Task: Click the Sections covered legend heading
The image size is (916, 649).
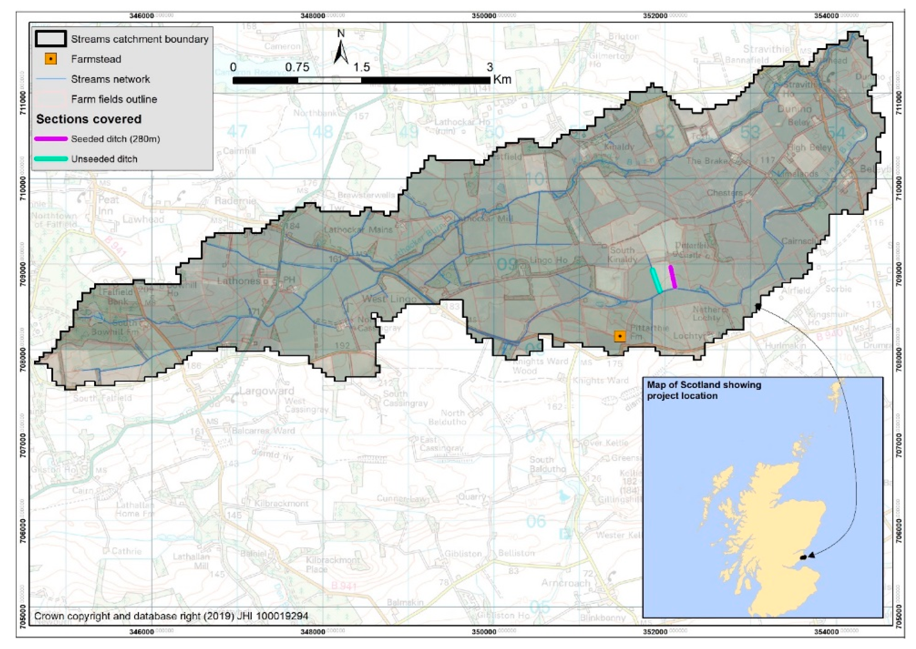Action: coord(88,119)
